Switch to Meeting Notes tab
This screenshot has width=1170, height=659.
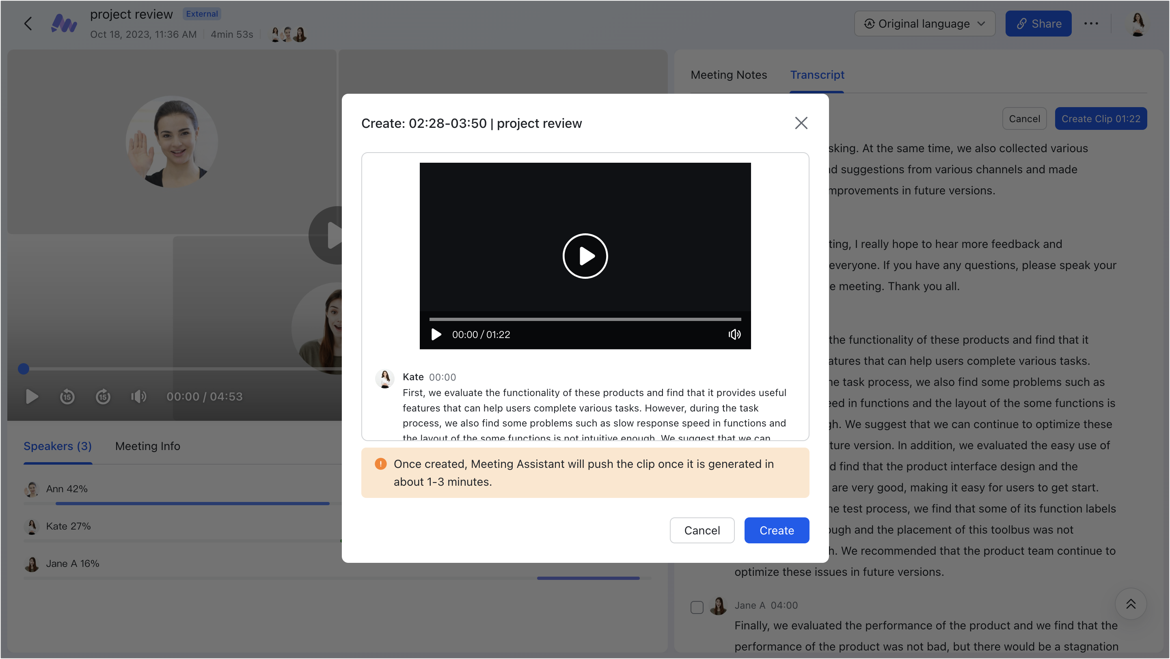[729, 75]
